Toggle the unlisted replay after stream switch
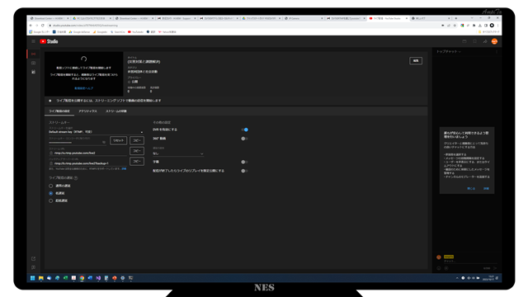This screenshot has width=528, height=297. point(245,171)
